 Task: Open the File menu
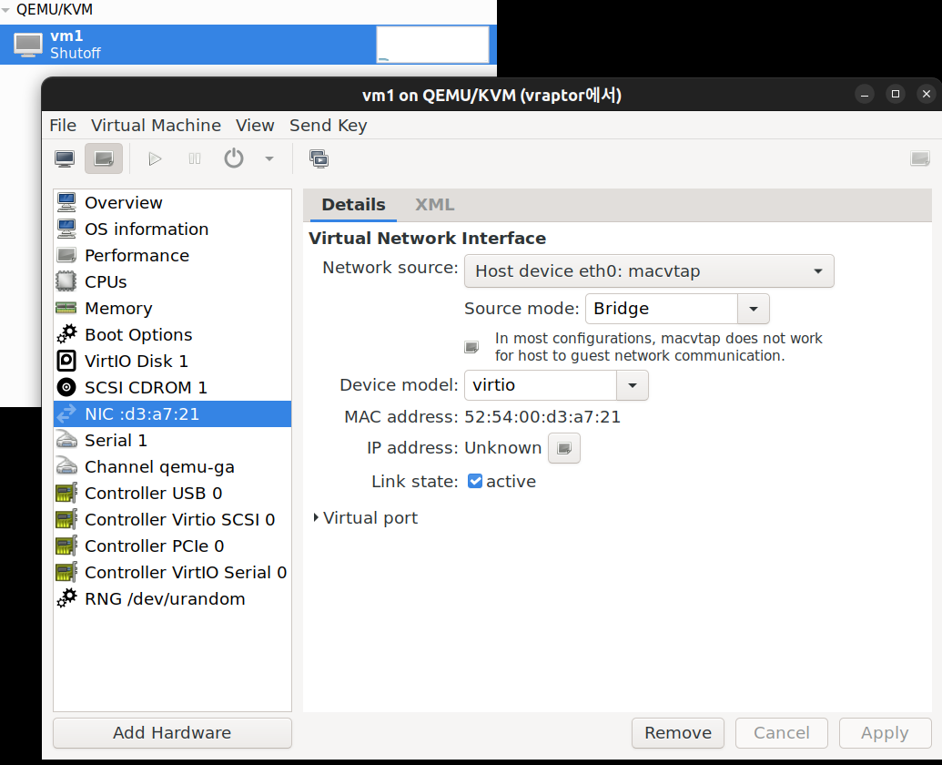(63, 125)
